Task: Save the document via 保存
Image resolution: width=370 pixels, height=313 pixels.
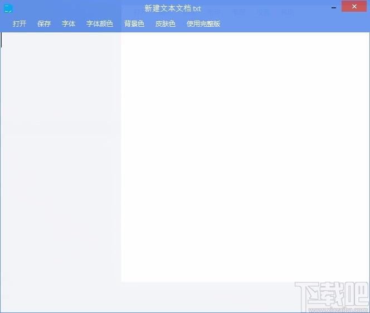Action: click(x=44, y=23)
